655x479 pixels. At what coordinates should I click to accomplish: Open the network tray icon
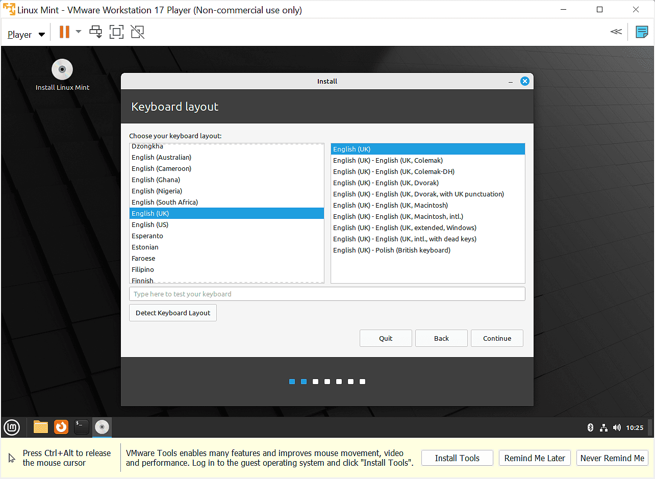coord(603,427)
